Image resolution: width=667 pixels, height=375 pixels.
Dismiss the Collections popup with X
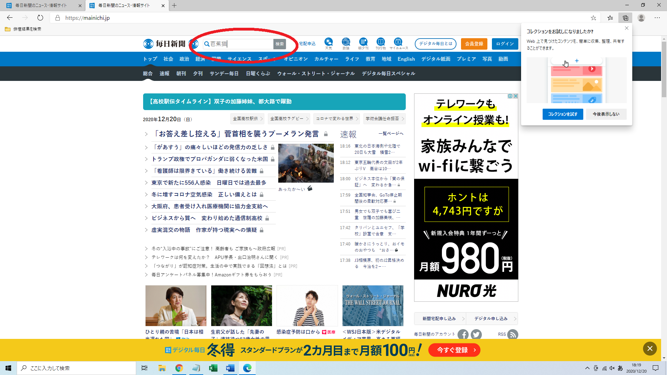tap(627, 28)
